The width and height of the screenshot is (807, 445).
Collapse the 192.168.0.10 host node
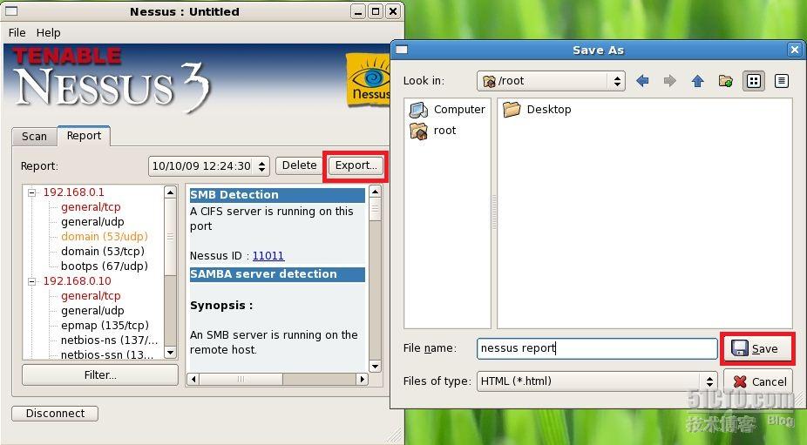click(x=32, y=282)
